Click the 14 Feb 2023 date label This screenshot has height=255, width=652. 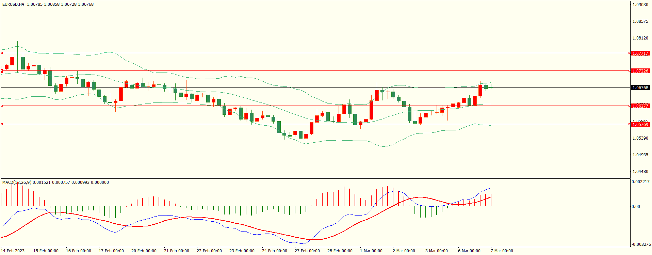coord(13,251)
